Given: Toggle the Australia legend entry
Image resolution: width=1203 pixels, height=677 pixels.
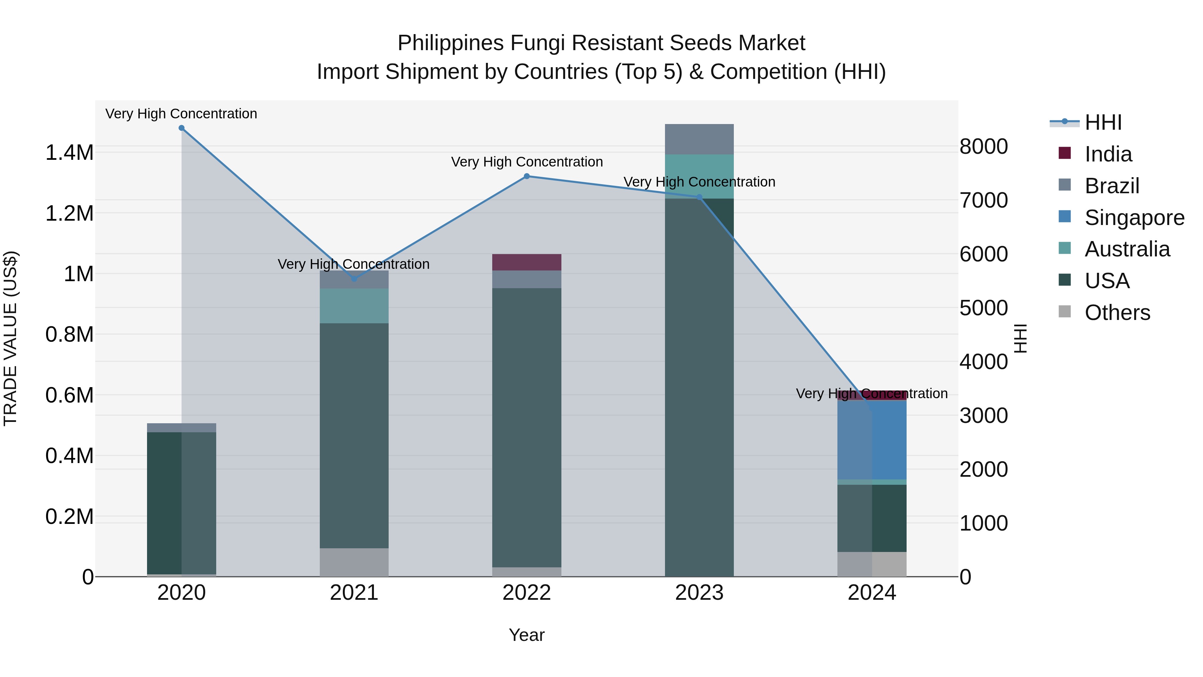Looking at the screenshot, I should [x=1114, y=249].
